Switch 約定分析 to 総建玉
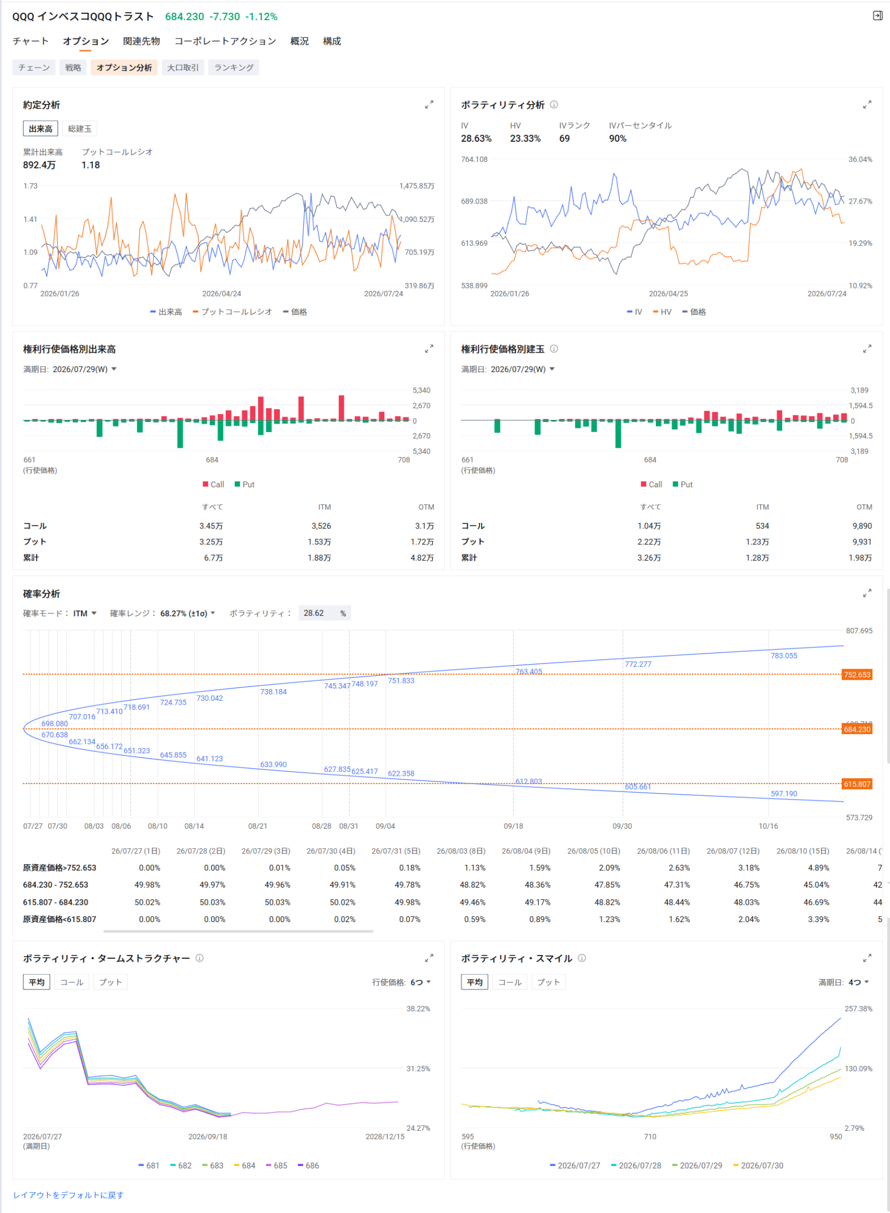Screen dimensions: 890x1213 [80, 128]
